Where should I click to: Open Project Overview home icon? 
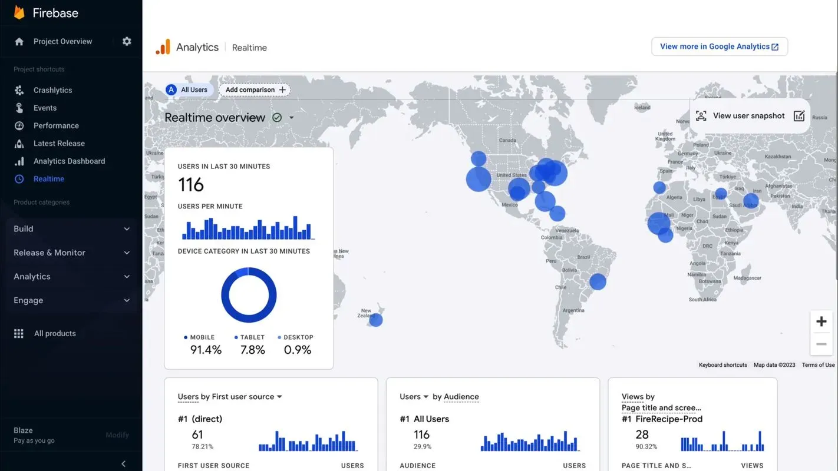[19, 41]
